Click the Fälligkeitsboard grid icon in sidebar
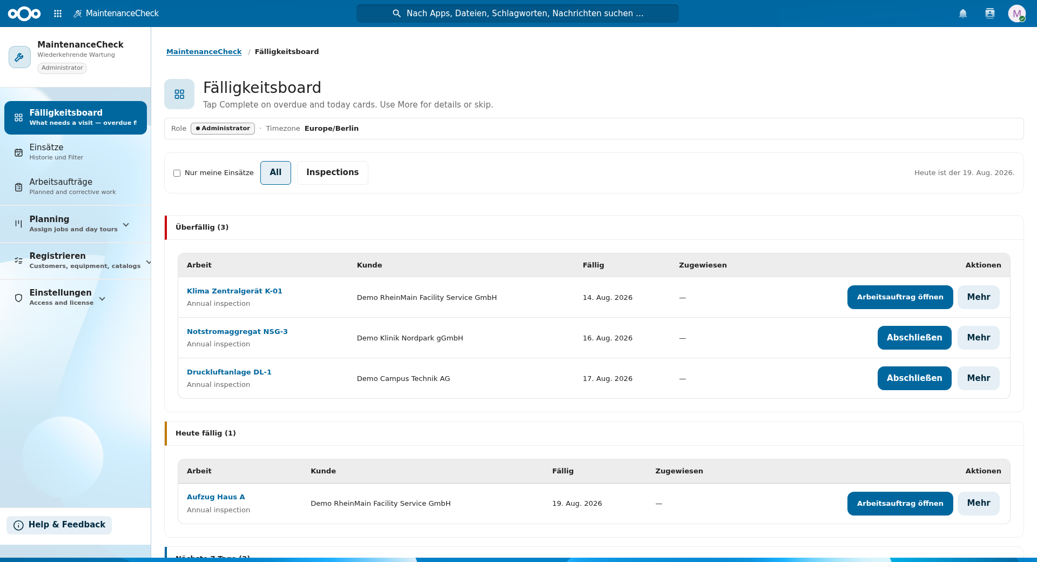 click(x=18, y=118)
